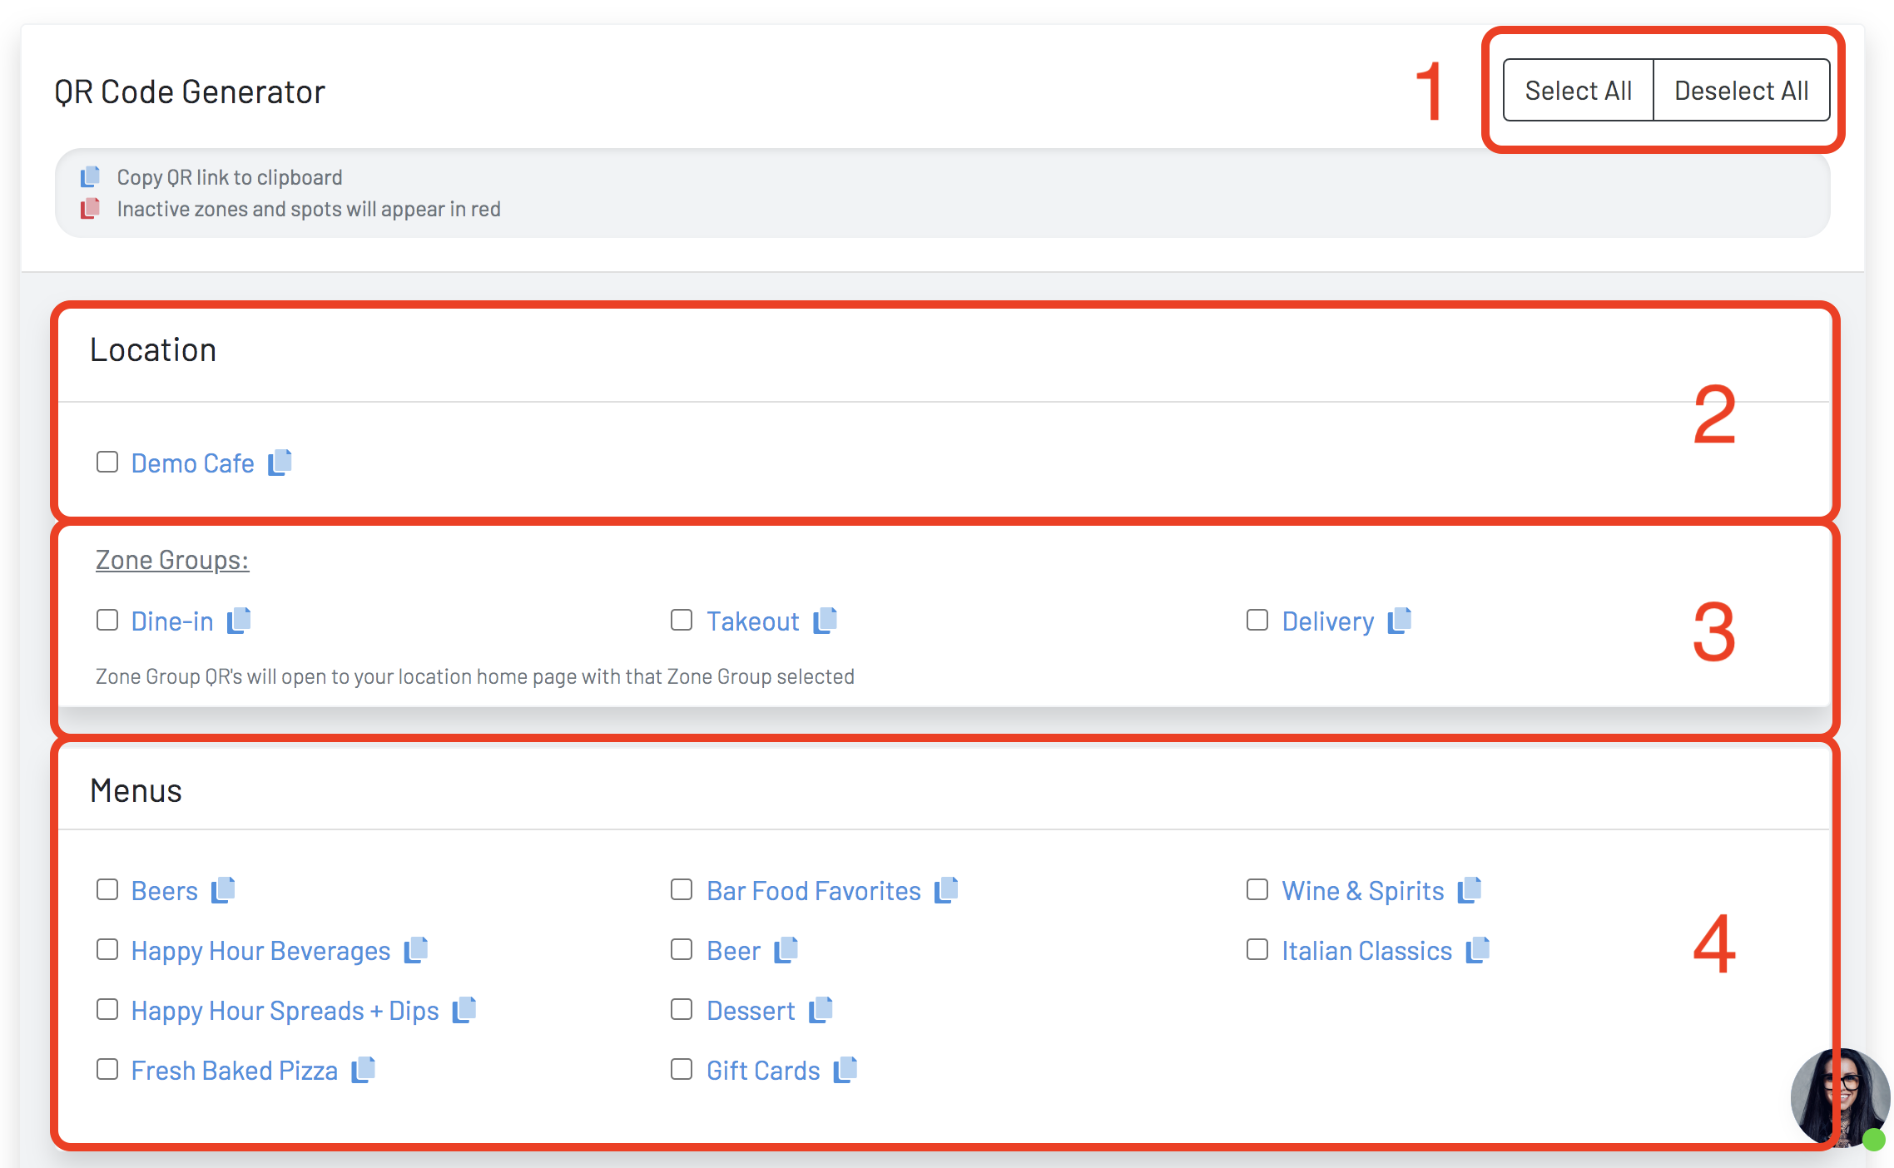Open the Beer menu link
Image resolution: width=1894 pixels, height=1168 pixels.
coord(733,951)
